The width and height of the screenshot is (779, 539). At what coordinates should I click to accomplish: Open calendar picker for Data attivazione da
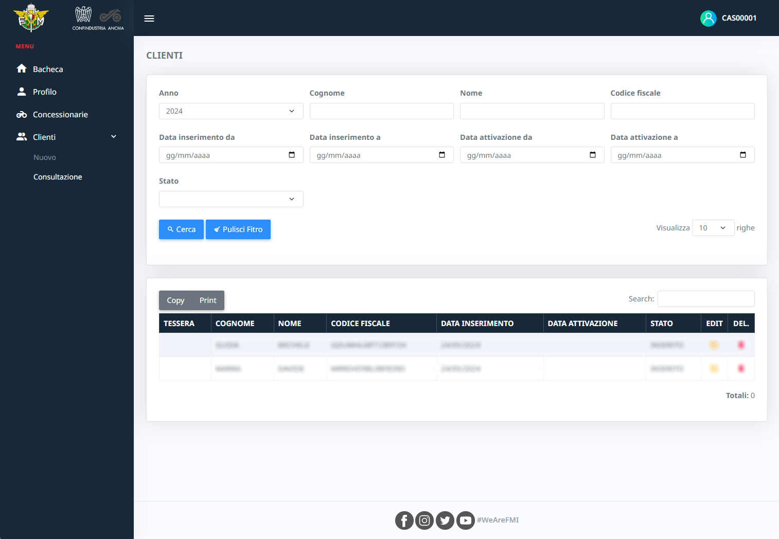593,155
